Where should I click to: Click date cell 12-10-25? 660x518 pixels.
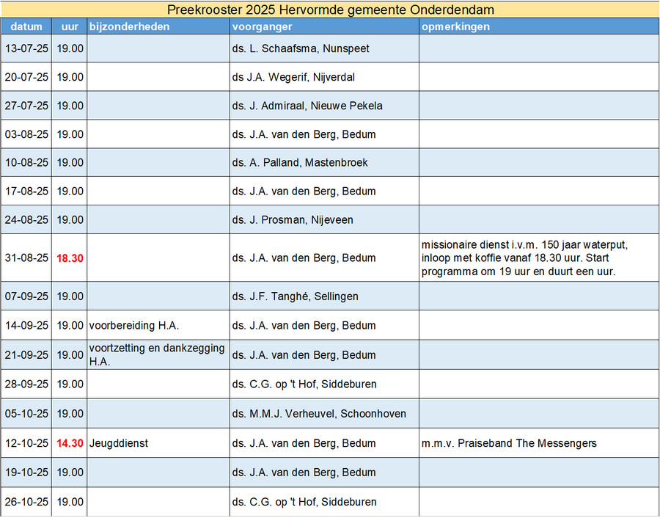[26, 443]
